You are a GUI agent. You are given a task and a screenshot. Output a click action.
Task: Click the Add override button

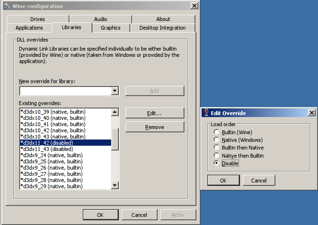[155, 91]
